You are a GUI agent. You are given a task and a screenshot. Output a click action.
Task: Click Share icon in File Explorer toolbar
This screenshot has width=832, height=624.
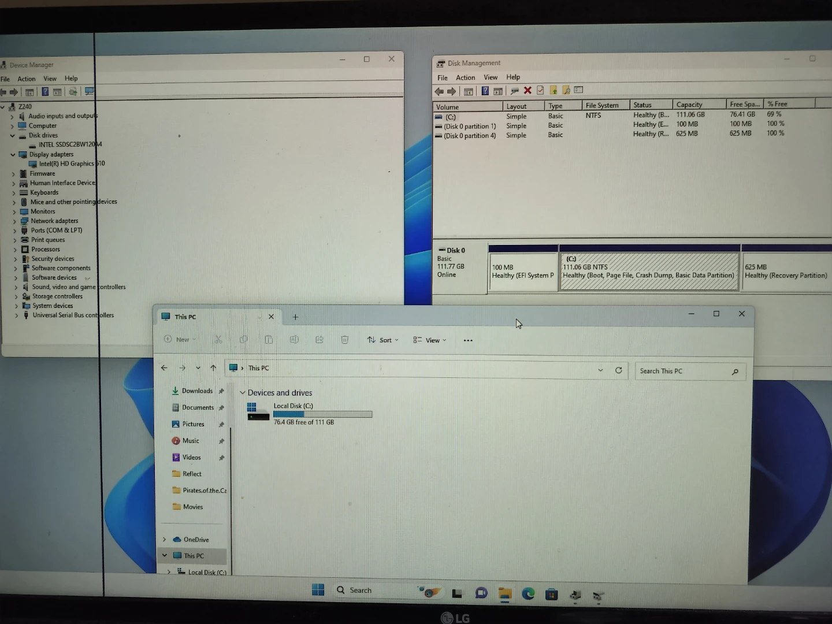pyautogui.click(x=320, y=340)
